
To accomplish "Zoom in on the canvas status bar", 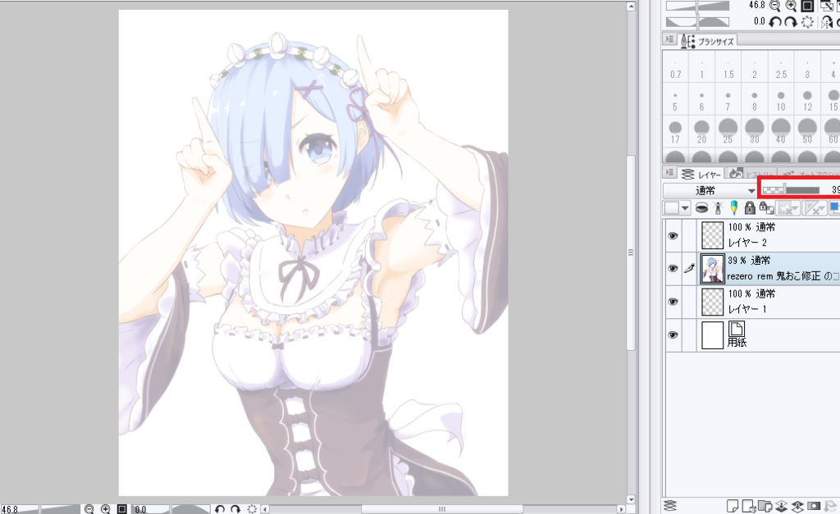I will click(x=105, y=509).
